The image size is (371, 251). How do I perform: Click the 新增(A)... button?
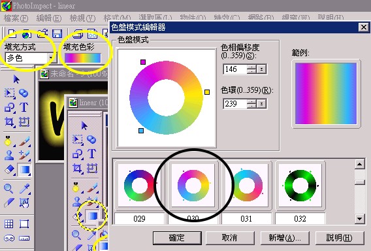285,238
